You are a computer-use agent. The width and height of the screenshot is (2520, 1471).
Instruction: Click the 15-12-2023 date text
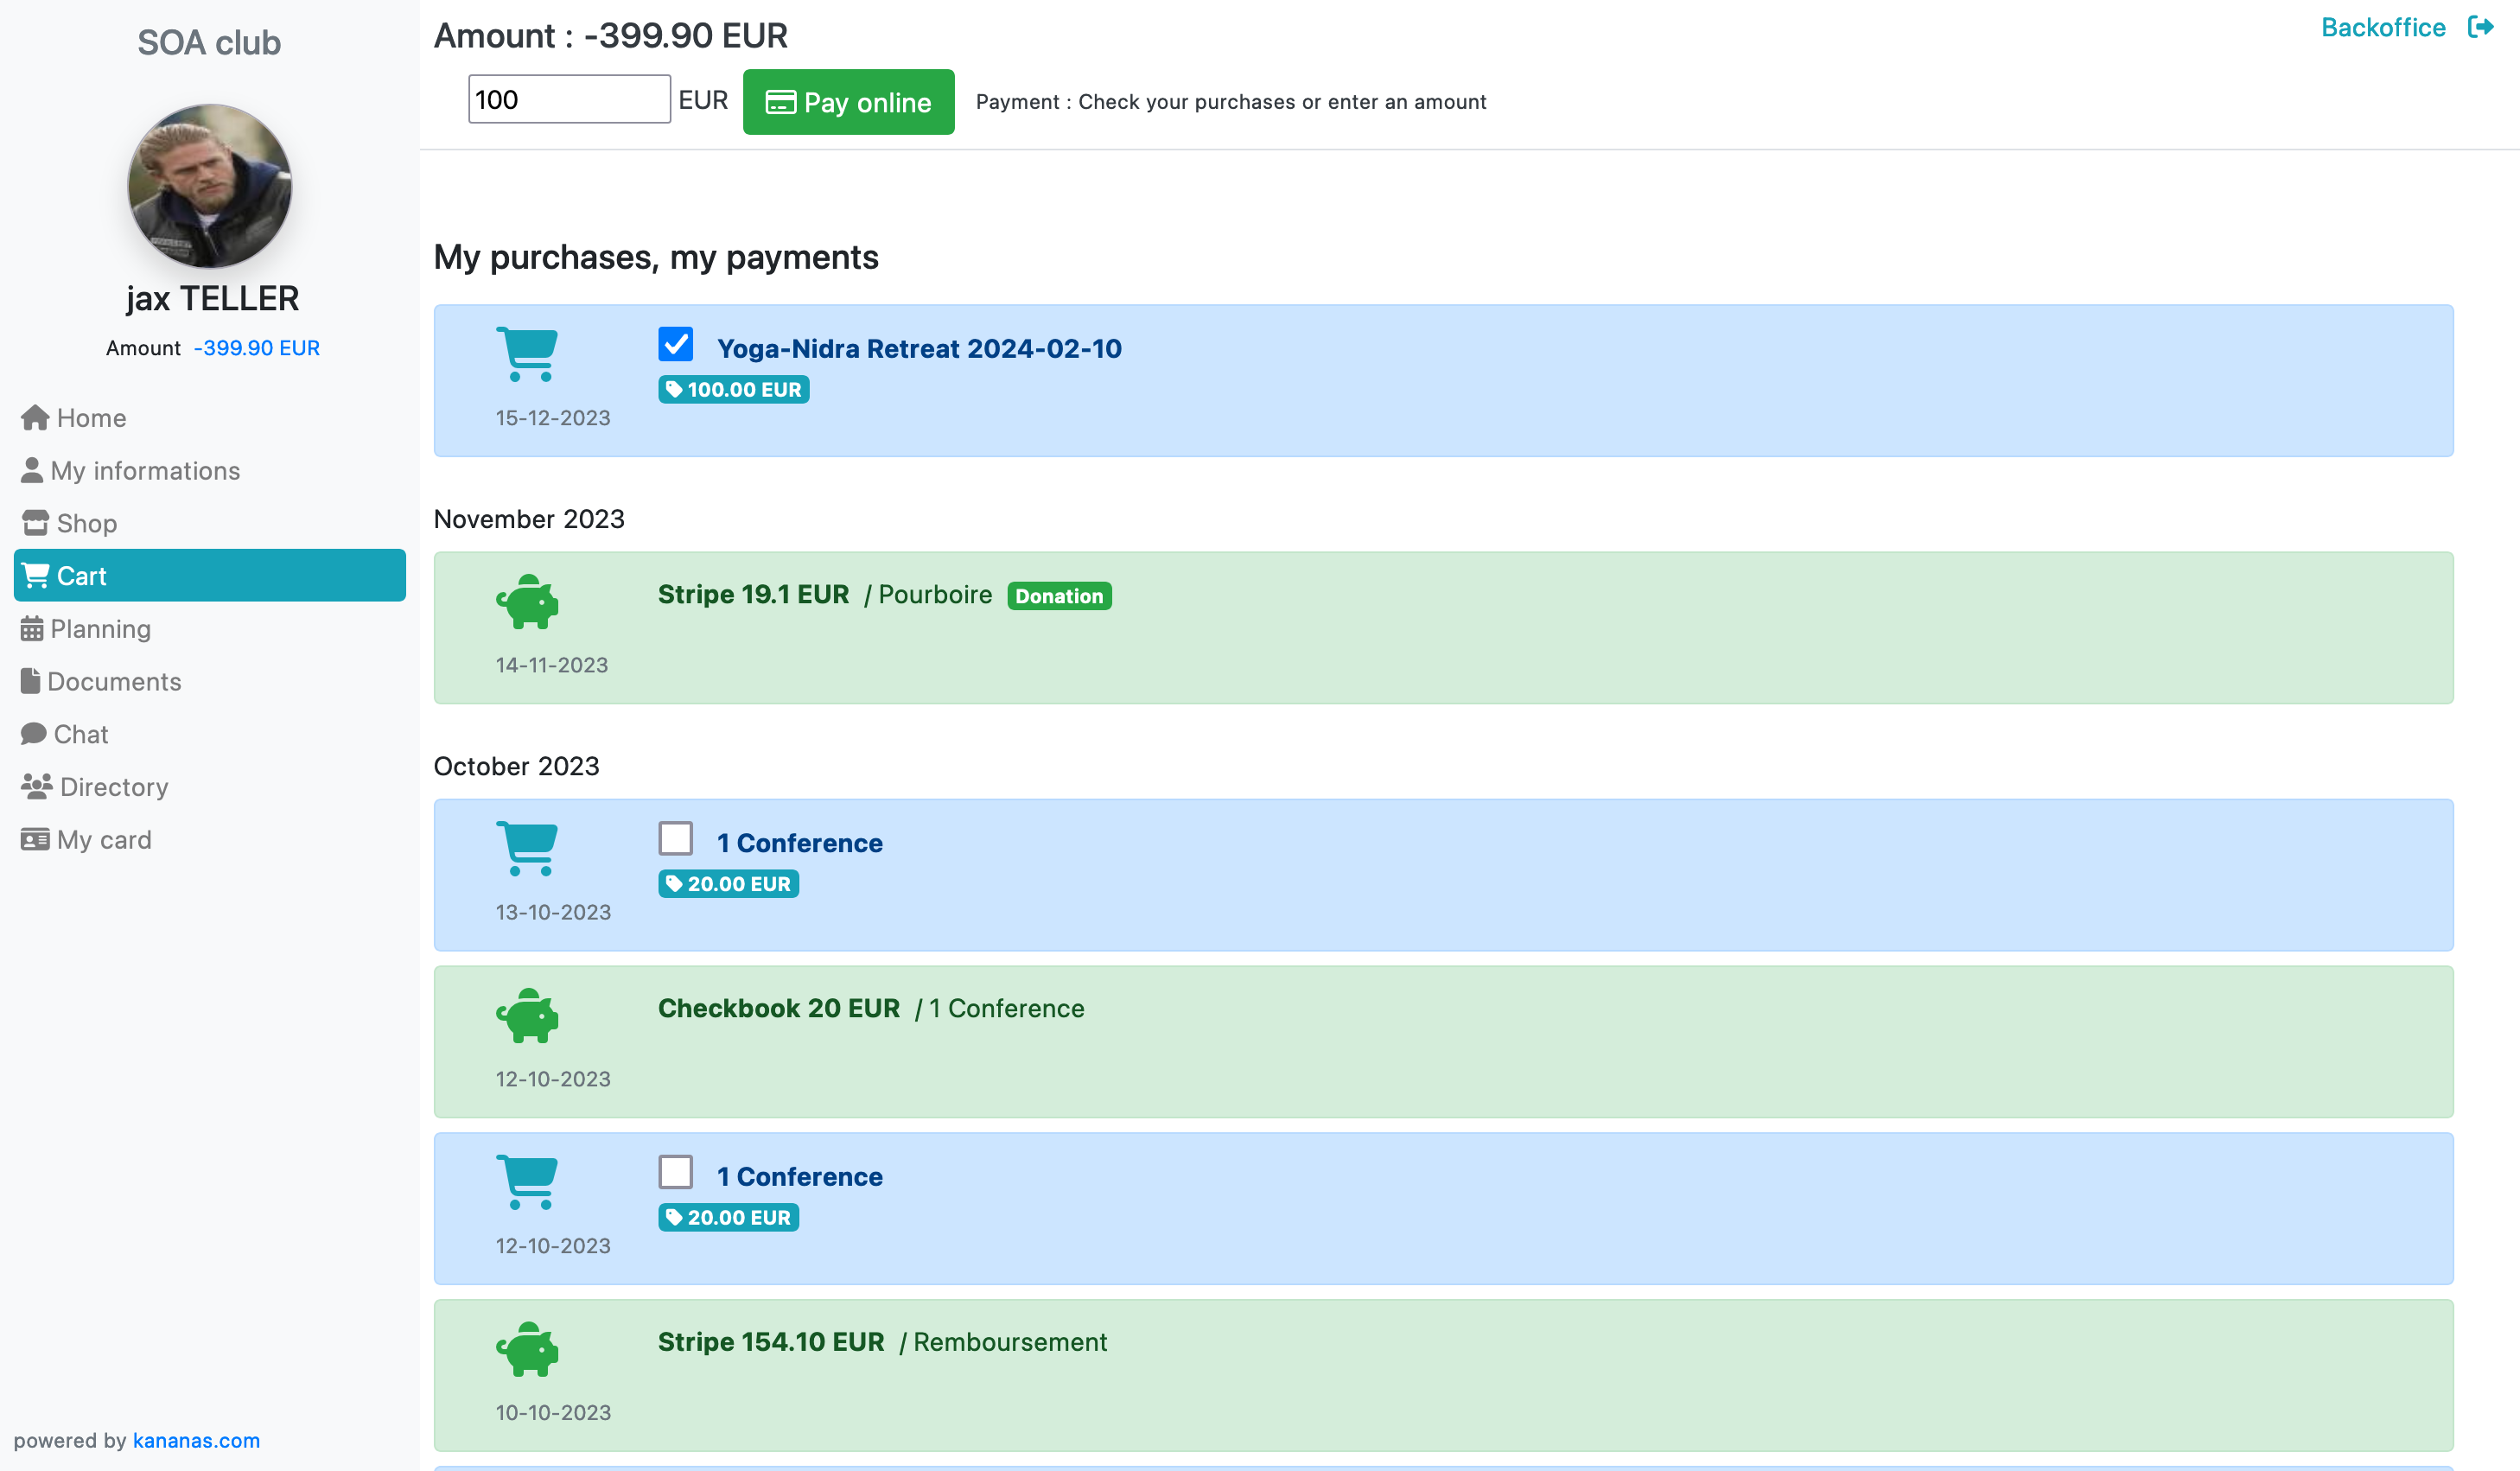(553, 418)
